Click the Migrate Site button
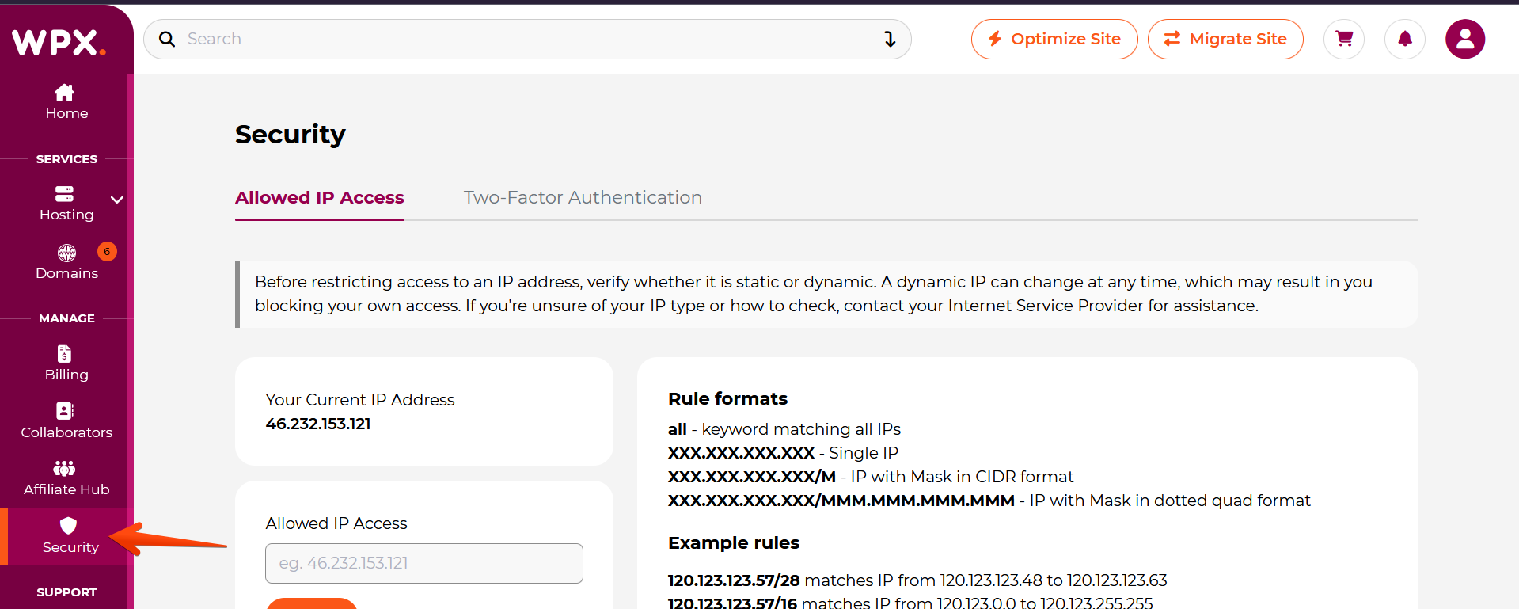The image size is (1519, 609). coord(1225,39)
